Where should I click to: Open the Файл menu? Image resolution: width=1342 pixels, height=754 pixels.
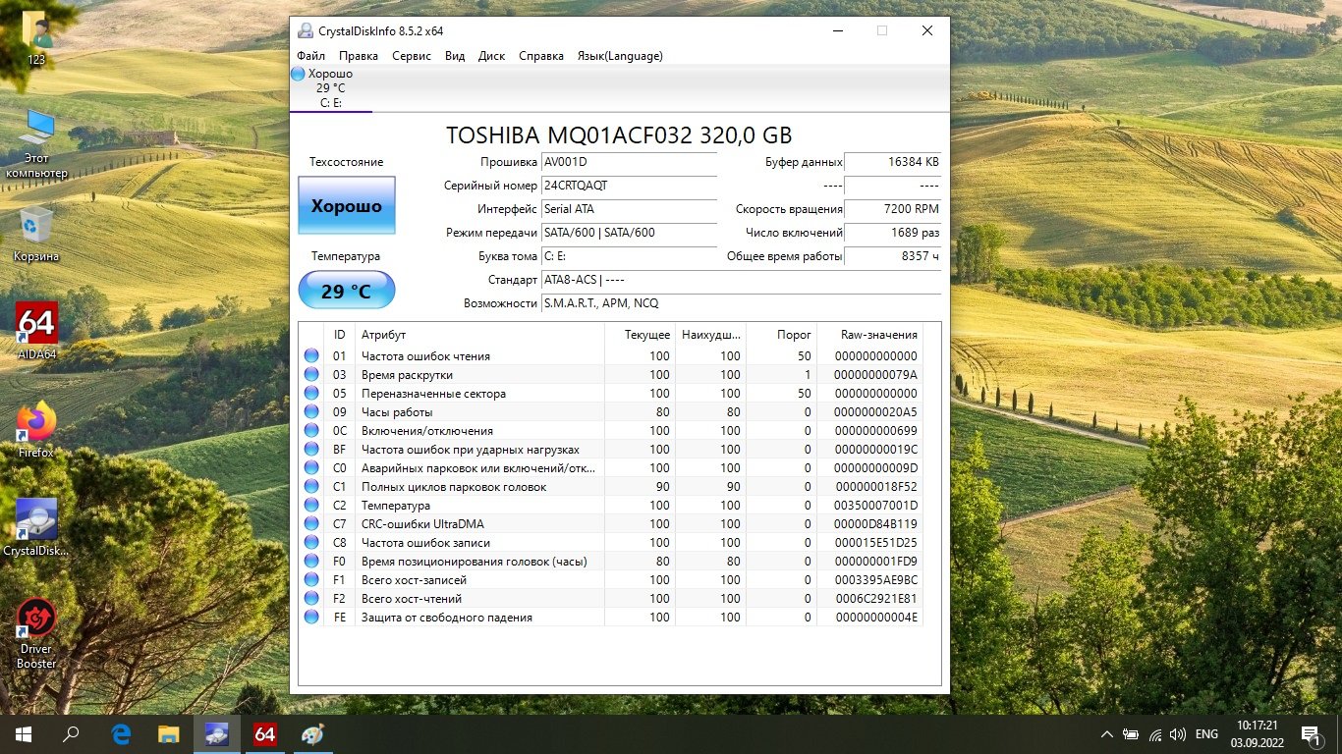pyautogui.click(x=310, y=56)
